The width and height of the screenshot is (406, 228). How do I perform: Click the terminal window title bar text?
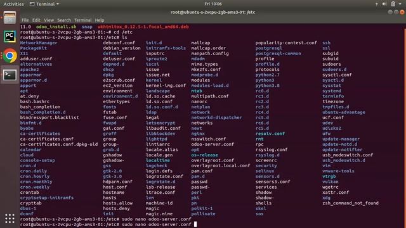click(213, 12)
